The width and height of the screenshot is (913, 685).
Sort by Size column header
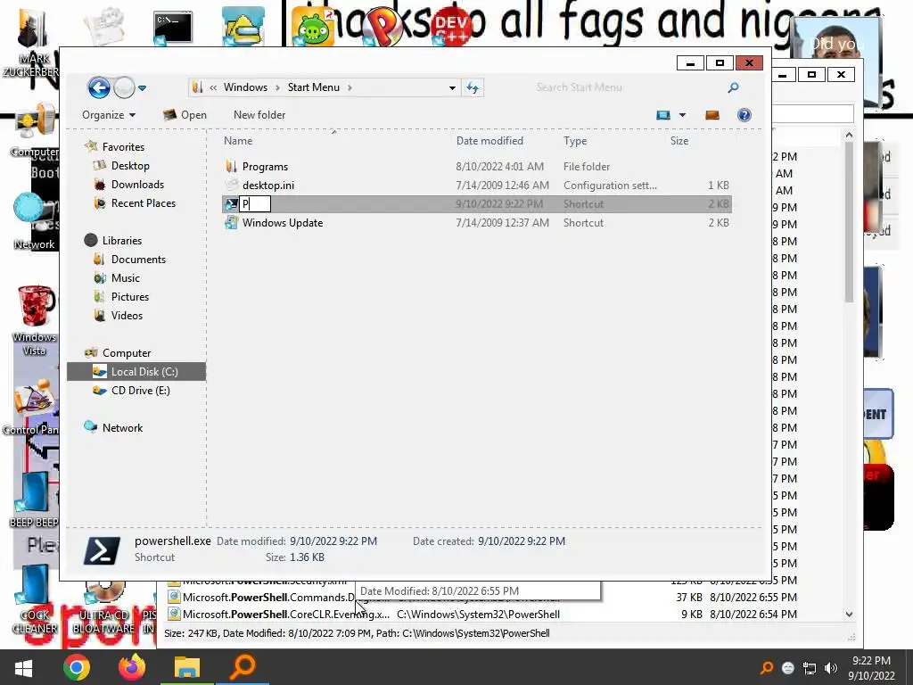pos(679,141)
